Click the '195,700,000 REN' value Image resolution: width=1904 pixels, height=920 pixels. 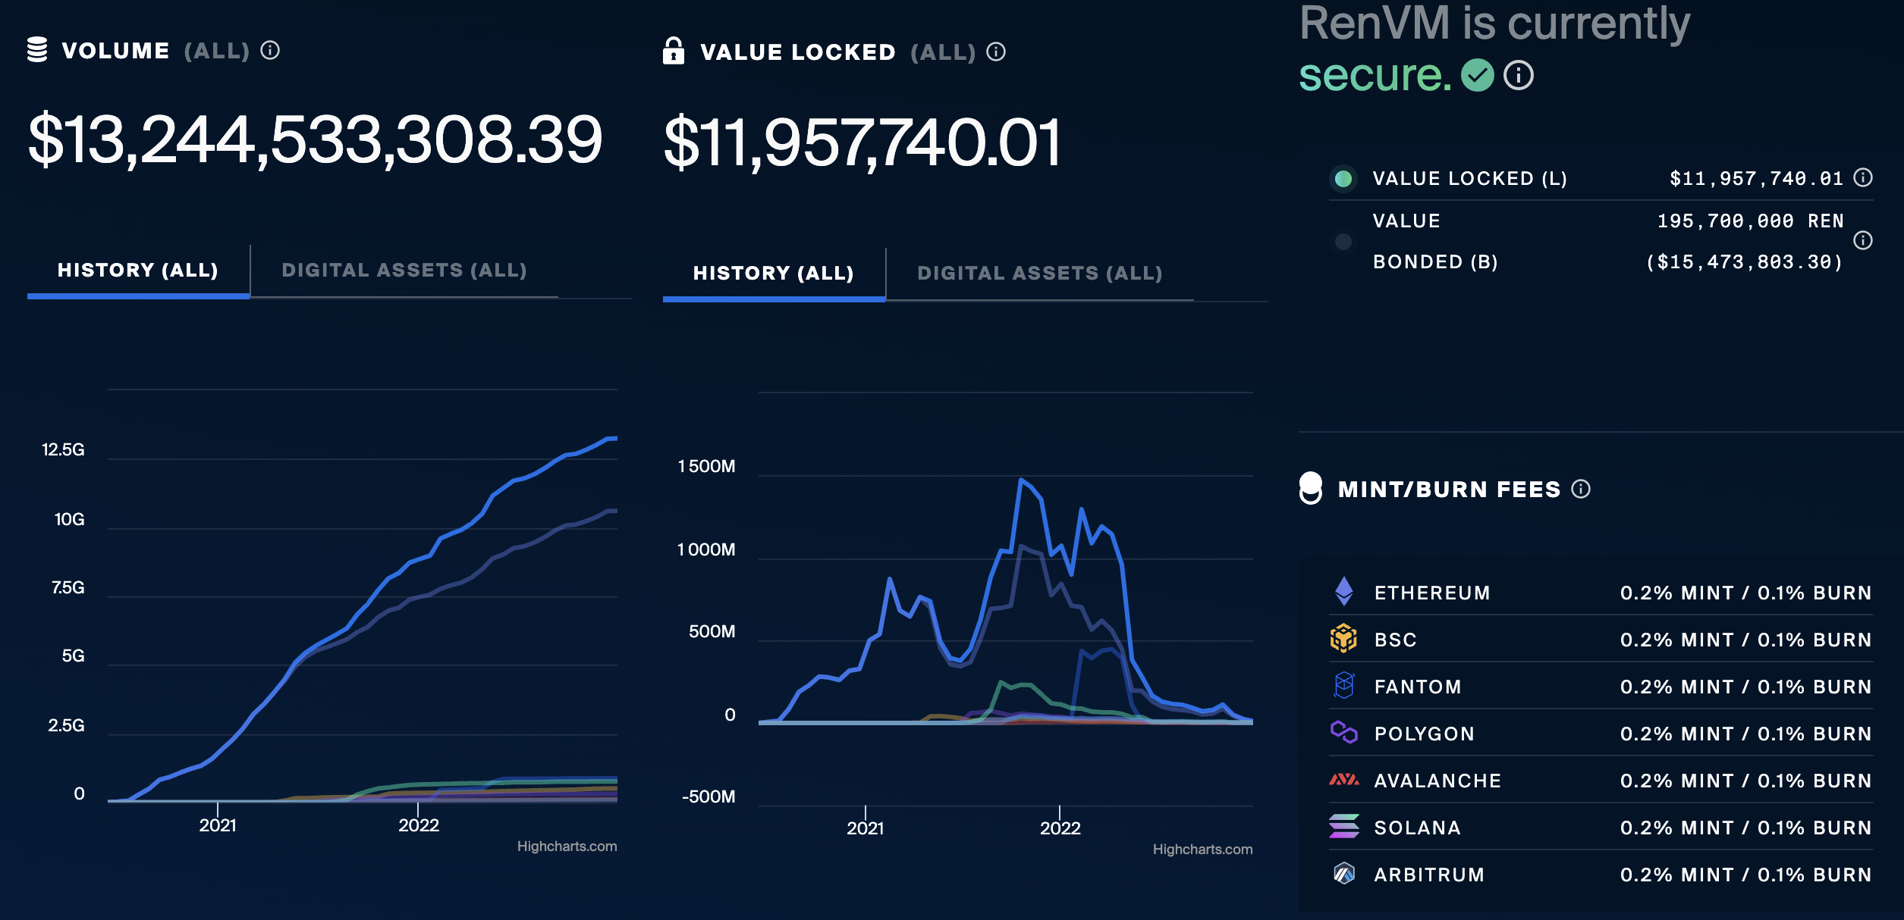click(1750, 221)
